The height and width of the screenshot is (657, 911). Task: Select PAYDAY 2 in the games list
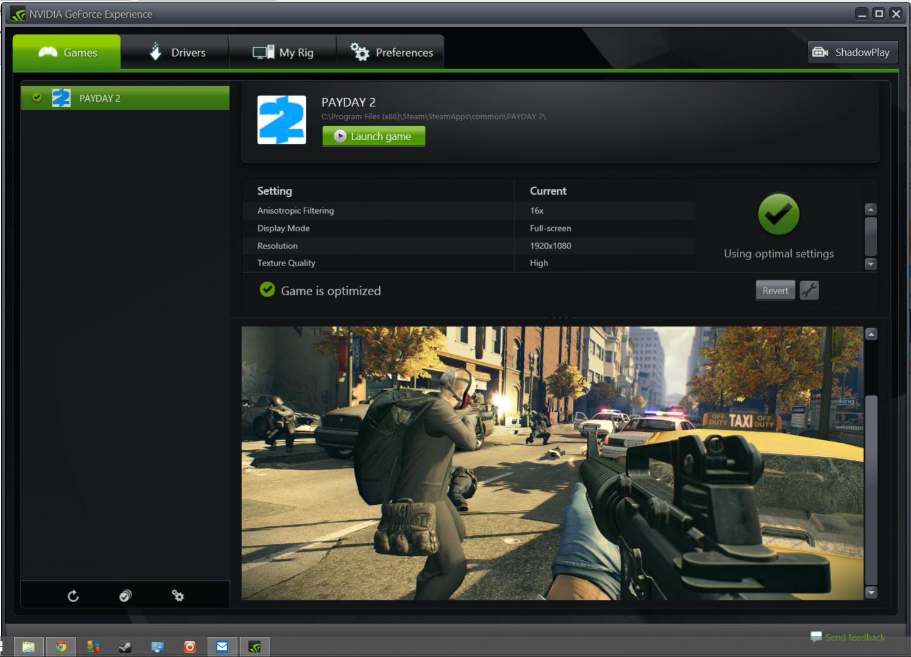(125, 98)
